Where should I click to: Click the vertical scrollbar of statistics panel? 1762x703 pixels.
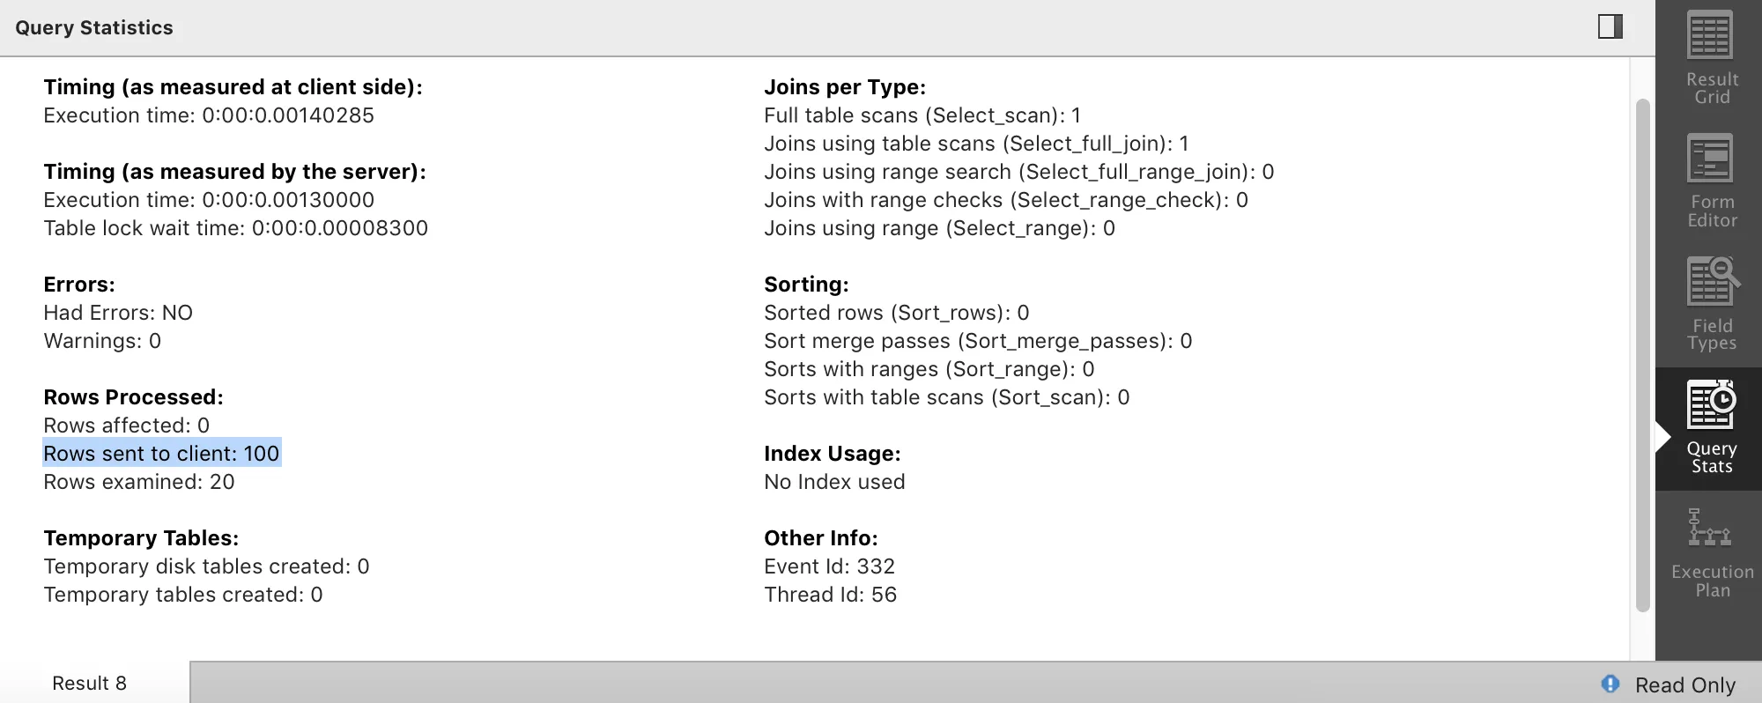point(1642,352)
